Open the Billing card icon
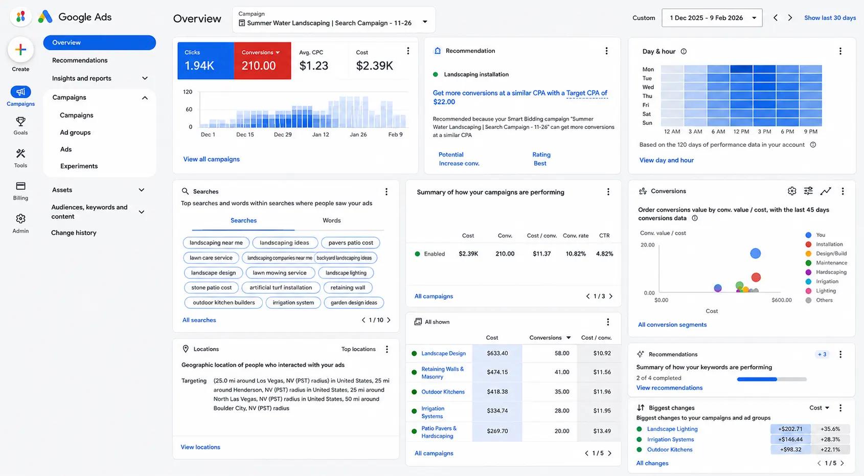The height and width of the screenshot is (476, 864). (20, 186)
